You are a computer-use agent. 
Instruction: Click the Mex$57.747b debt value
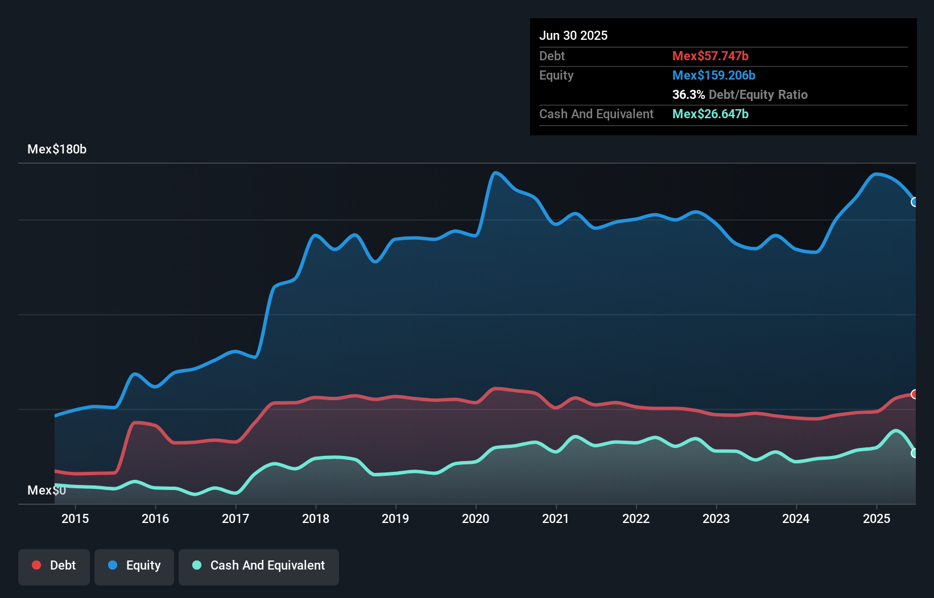[x=710, y=56]
